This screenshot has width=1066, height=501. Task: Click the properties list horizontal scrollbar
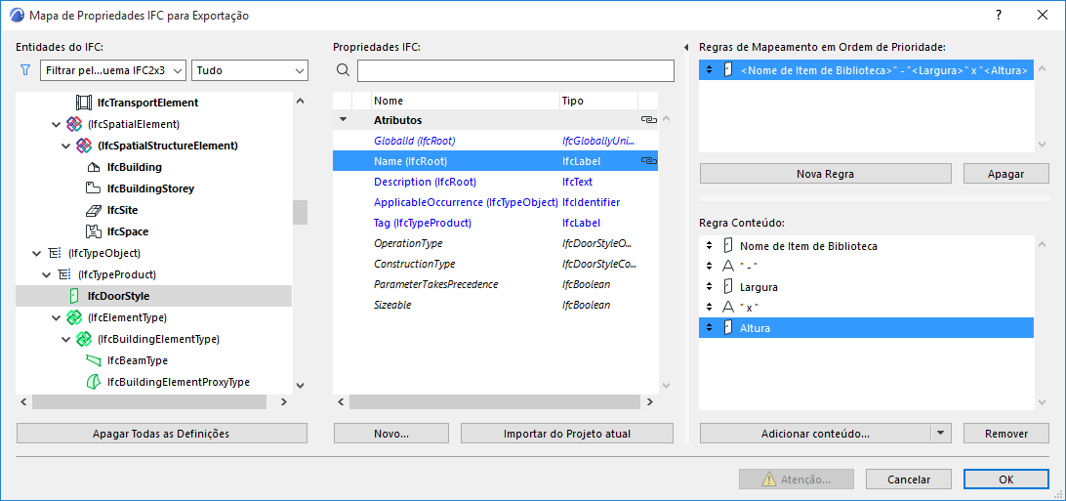tap(494, 401)
